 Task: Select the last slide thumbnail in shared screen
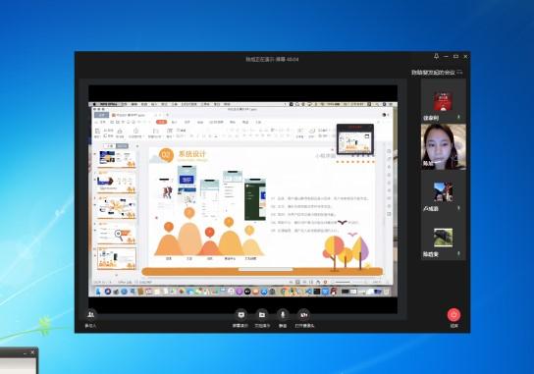point(117,259)
